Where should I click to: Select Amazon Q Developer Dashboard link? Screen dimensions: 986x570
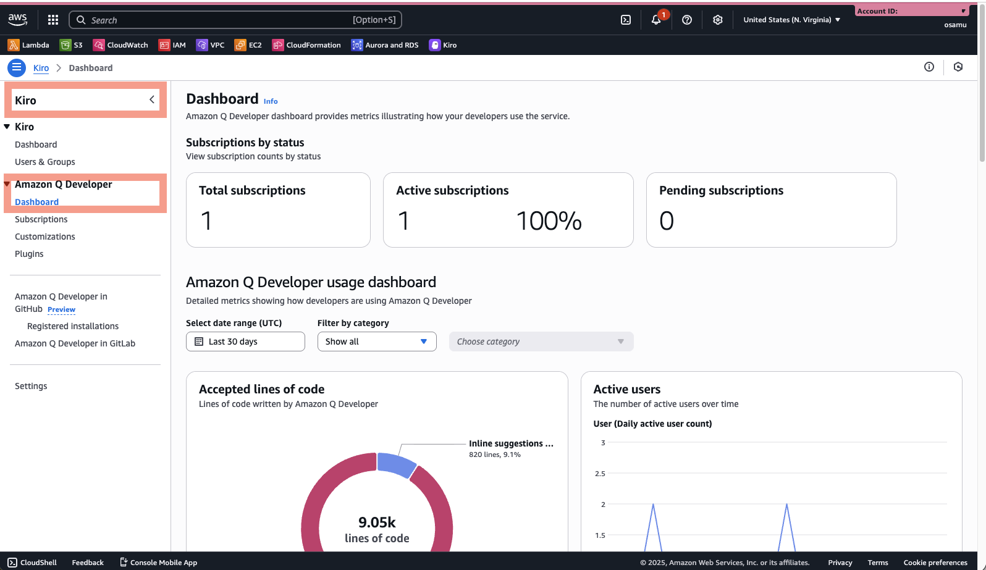(x=37, y=202)
